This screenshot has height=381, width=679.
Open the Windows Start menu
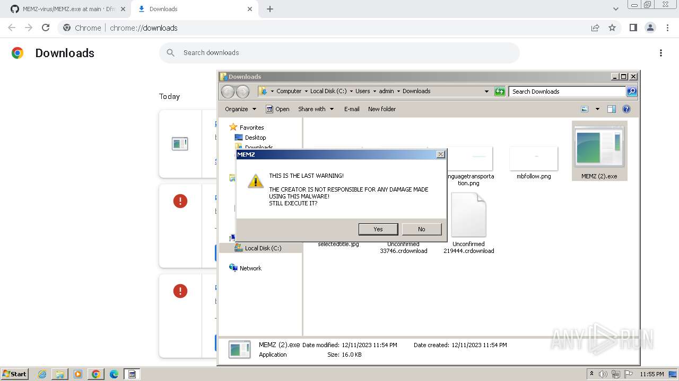[15, 374]
